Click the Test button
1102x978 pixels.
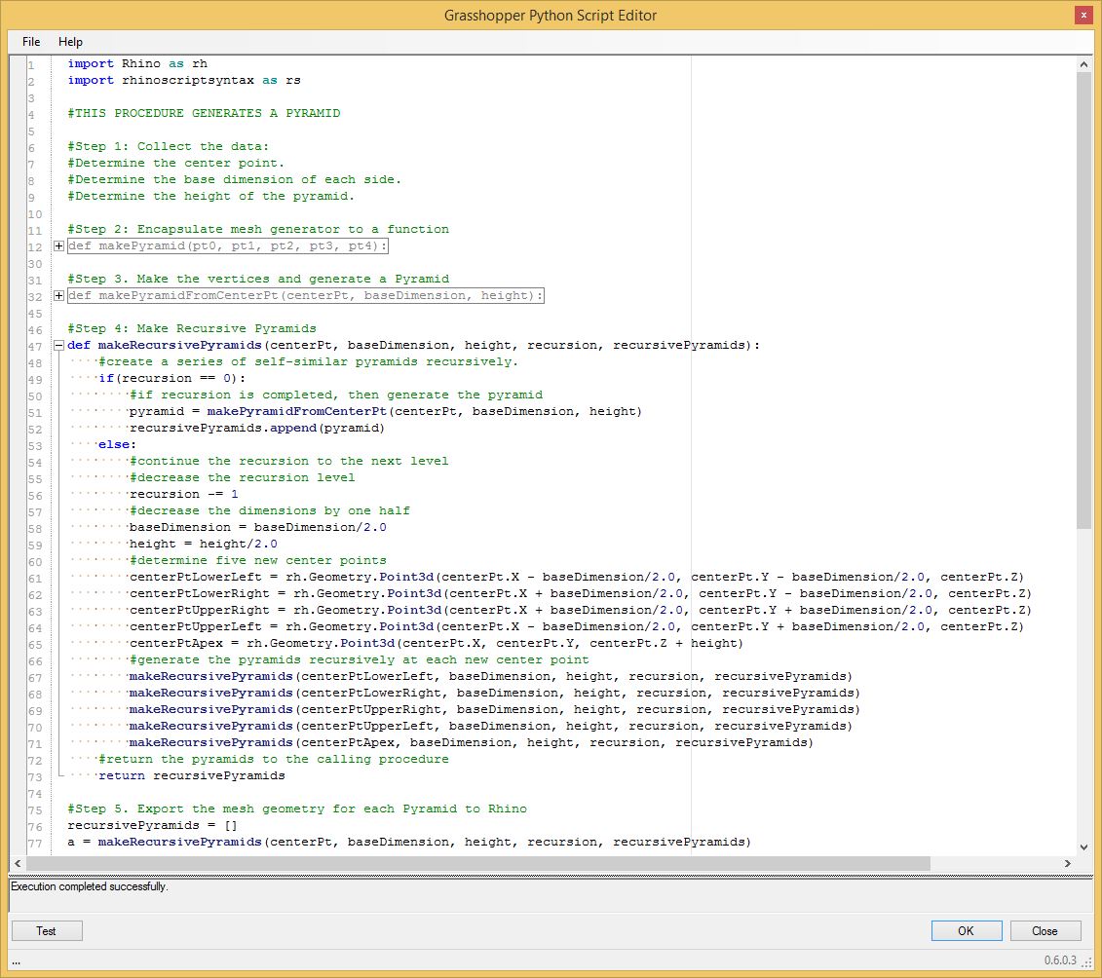[47, 931]
